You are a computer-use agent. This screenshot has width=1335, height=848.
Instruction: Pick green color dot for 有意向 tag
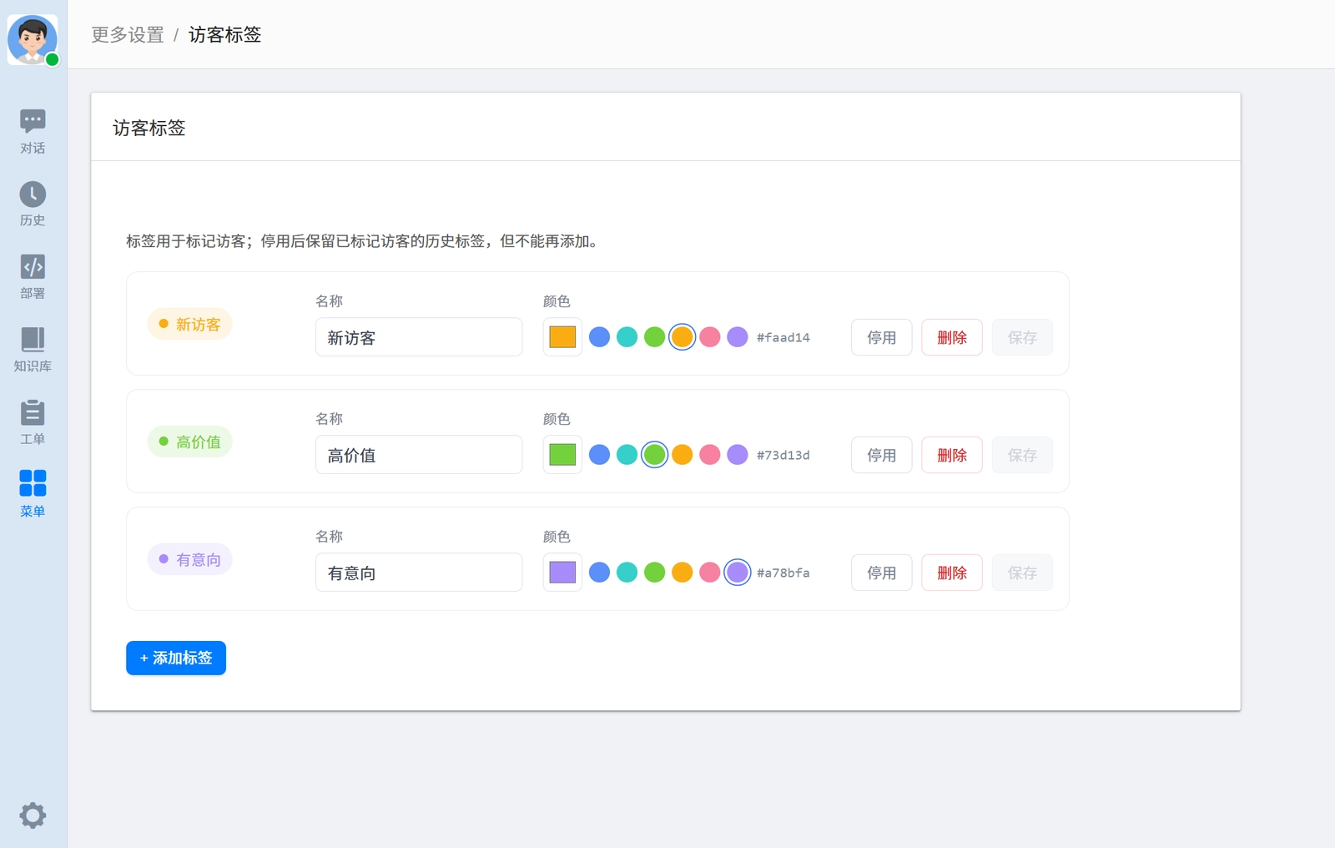coord(654,573)
